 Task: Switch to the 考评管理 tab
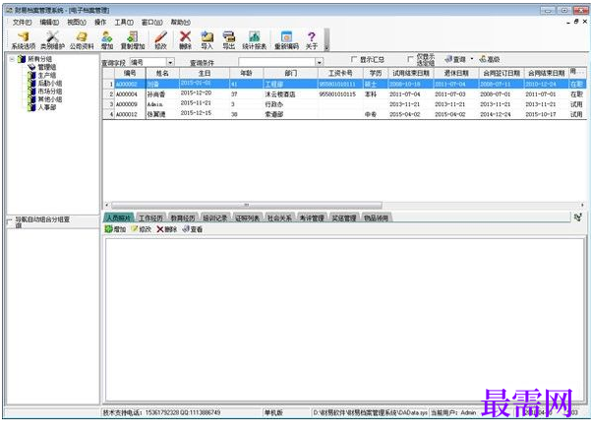(x=312, y=217)
